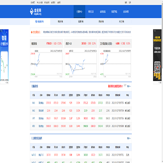This screenshot has height=163, width=163.
Task: Open the XAU code link
Action: (34, 103)
